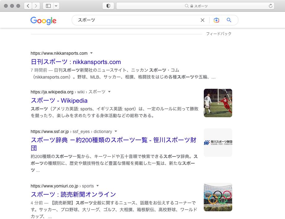Open the スポーツ辞典 笹川スポーツ財団 result
The image size is (285, 219).
point(113,144)
